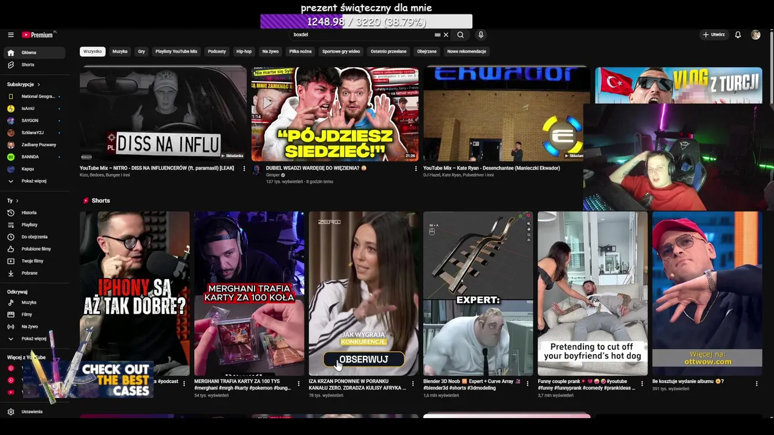Screen dimensions: 774x435
Task: Open Ustawienia settings
Action: click(34, 411)
